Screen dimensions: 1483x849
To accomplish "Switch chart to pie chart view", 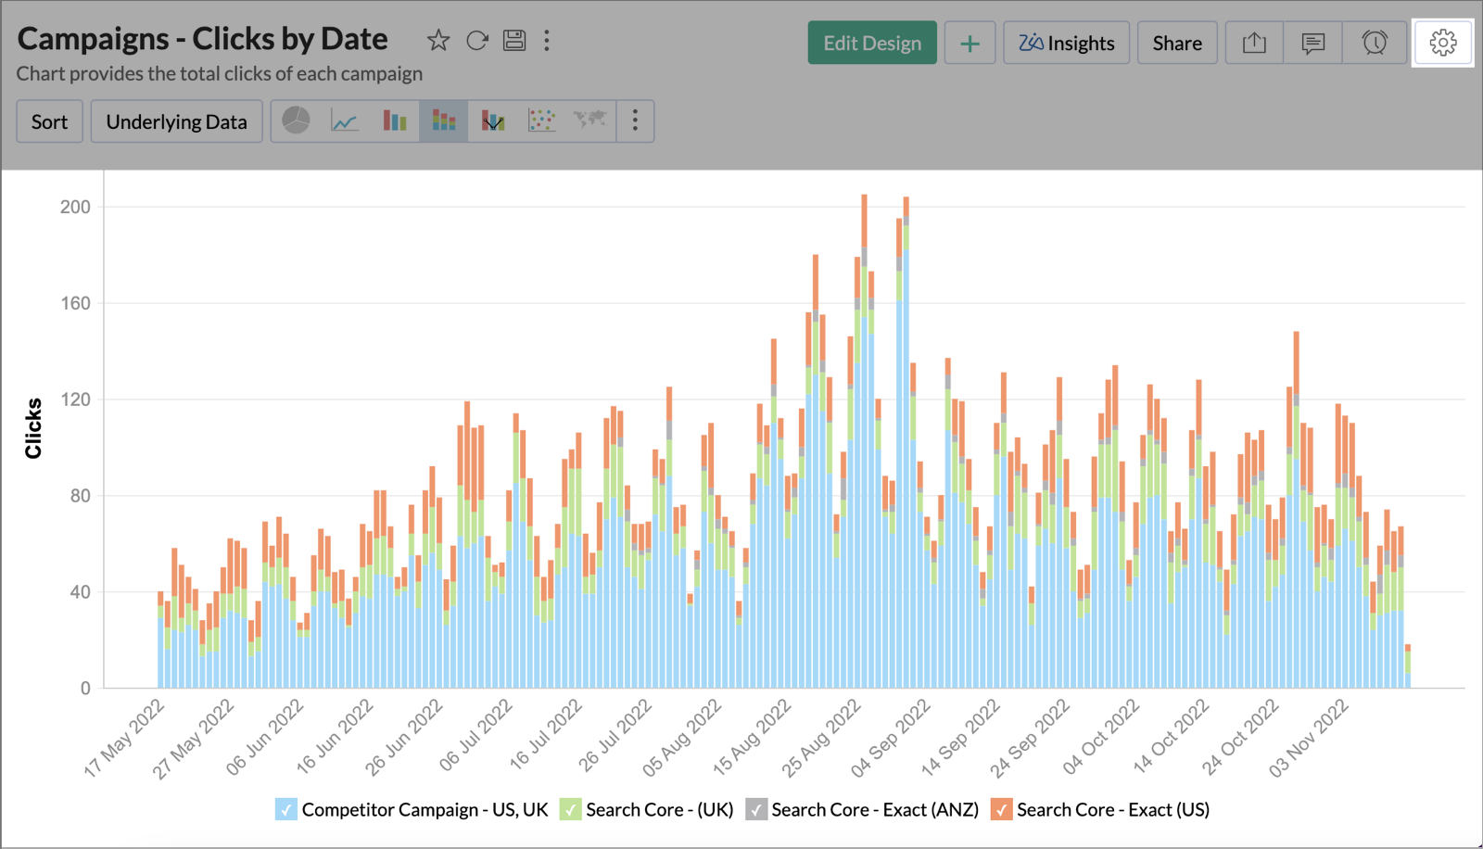I will pos(295,120).
